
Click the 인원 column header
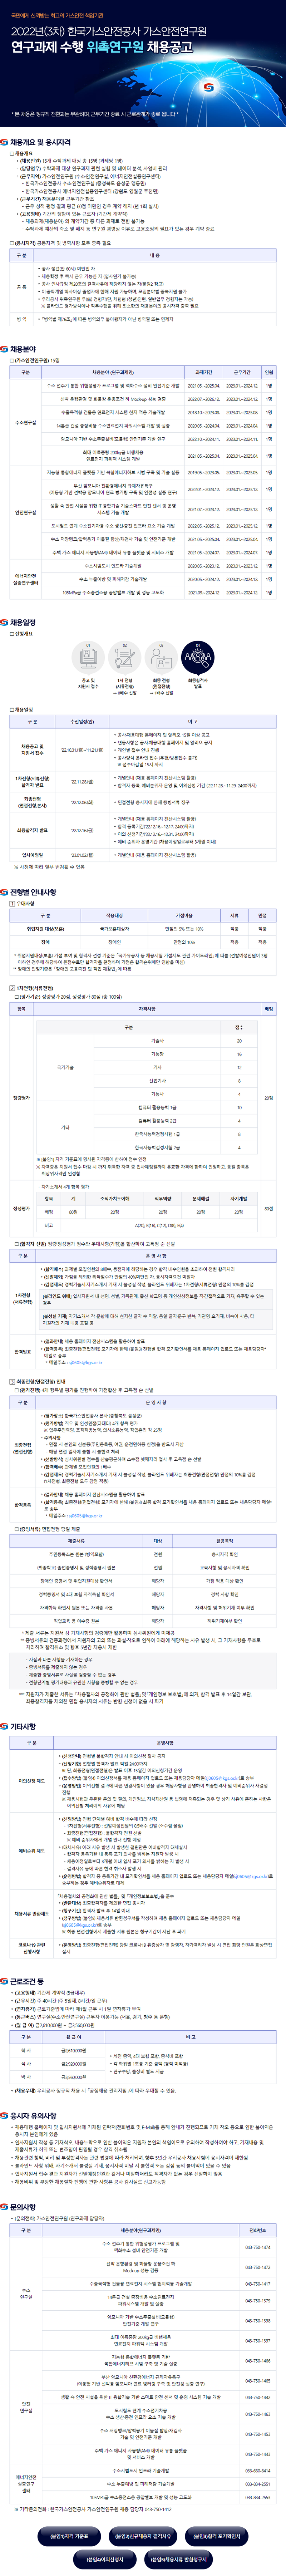coord(268,372)
